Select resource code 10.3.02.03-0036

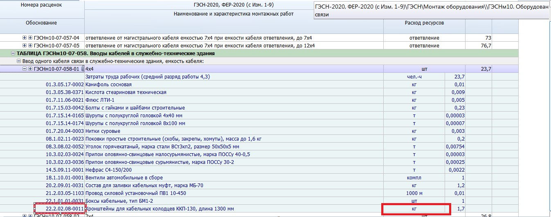click(65, 162)
